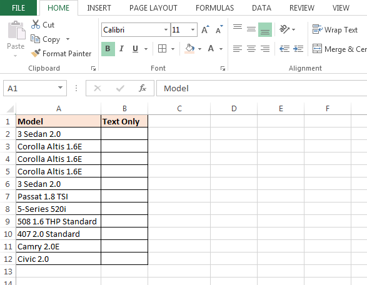
Task: Center text horizontally
Action: click(251, 49)
